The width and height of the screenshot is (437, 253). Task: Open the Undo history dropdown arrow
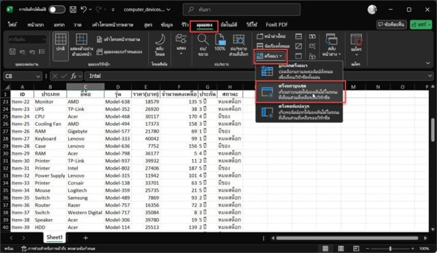90,10
